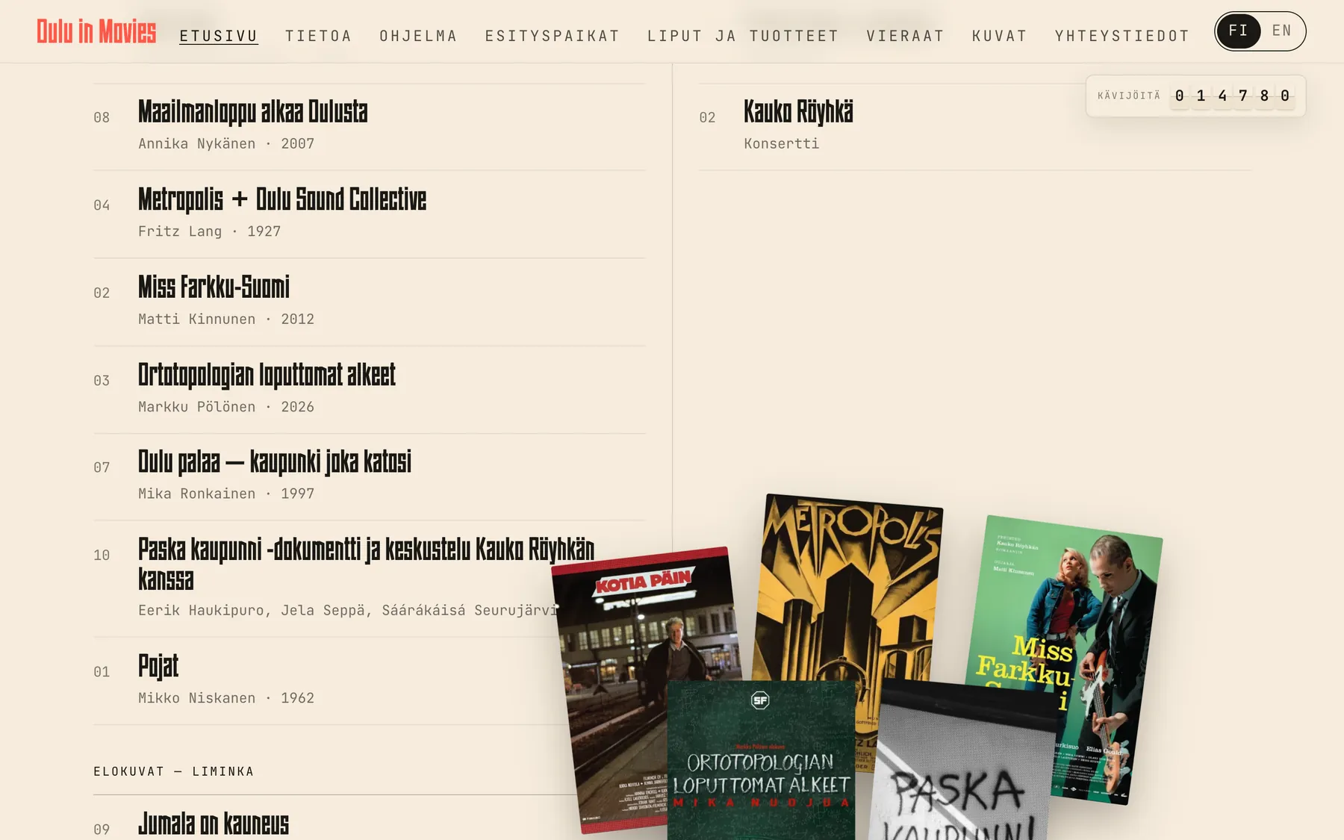Click the 'Konsertti' label
This screenshot has height=840, width=1344.
[781, 144]
